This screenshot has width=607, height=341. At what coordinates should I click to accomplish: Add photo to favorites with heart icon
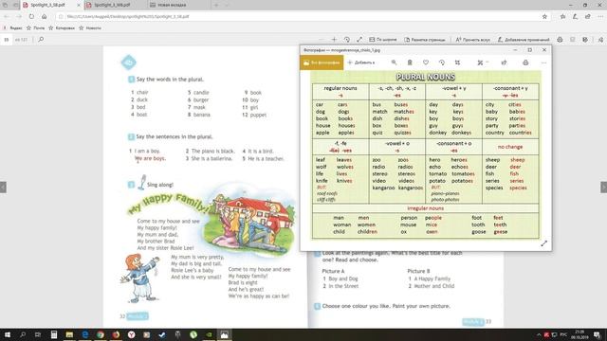click(x=426, y=63)
